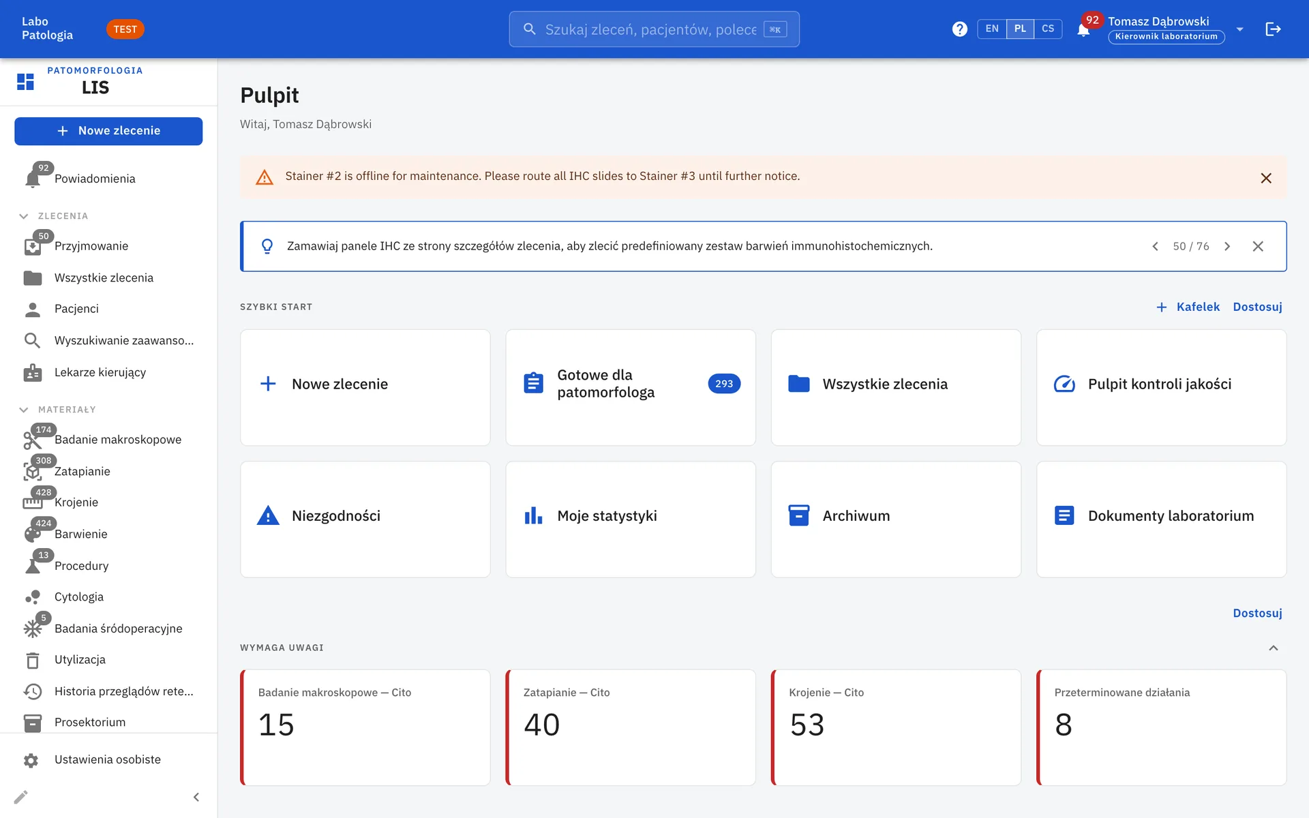Show next tip in tips banner
Viewport: 1309px width, 818px height.
(x=1227, y=246)
